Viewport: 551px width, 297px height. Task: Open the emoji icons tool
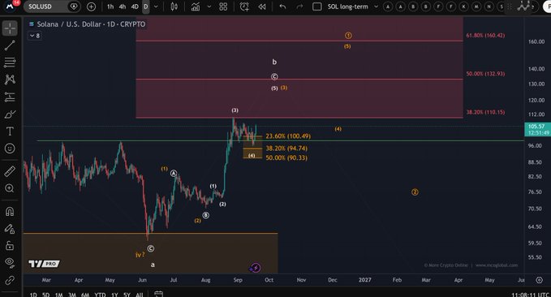pyautogui.click(x=10, y=148)
